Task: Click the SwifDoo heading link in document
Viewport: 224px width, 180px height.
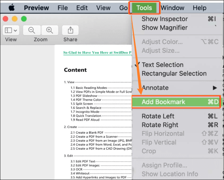Action: (97, 53)
